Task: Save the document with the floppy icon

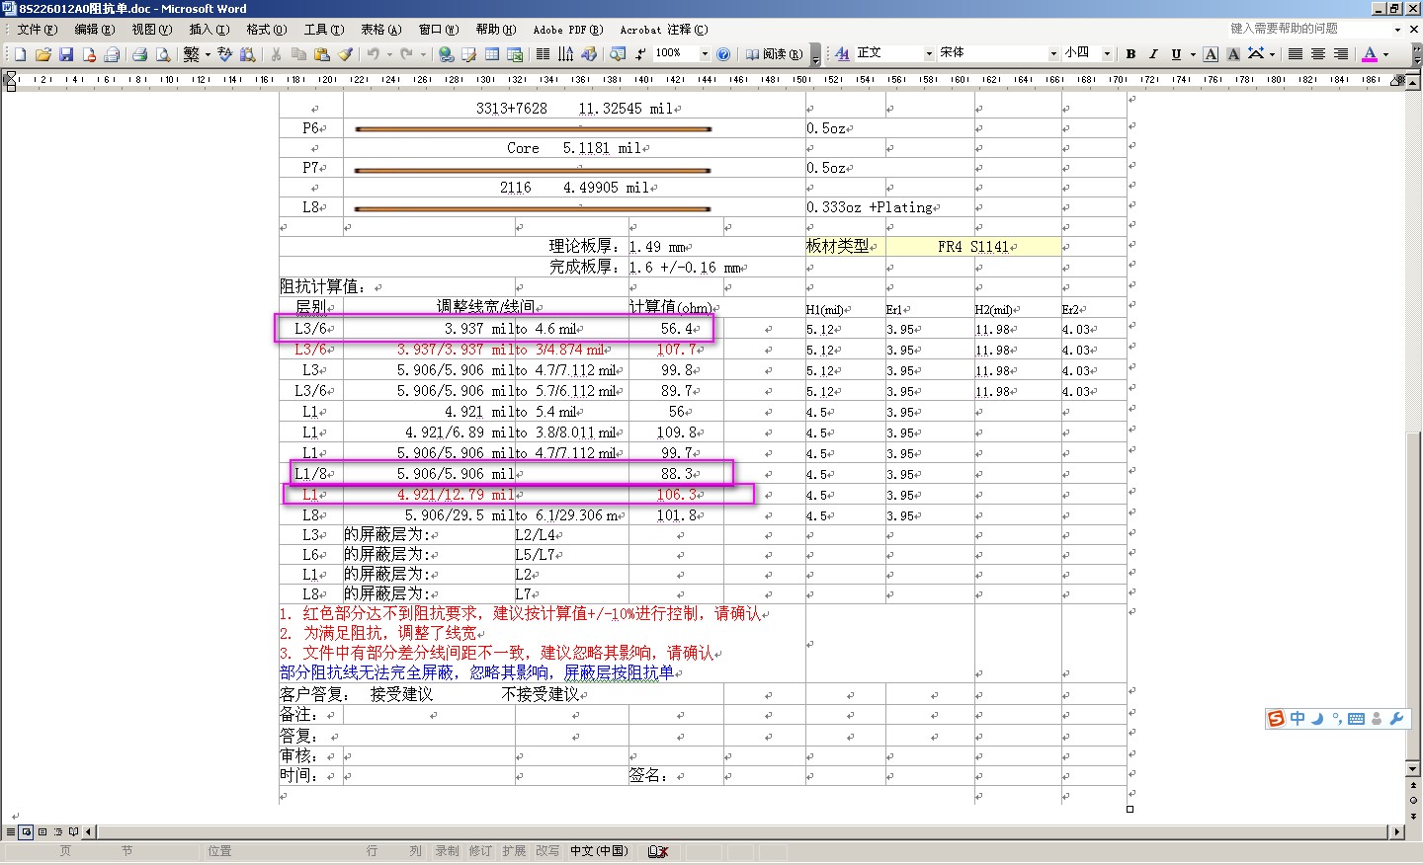Action: 66,54
